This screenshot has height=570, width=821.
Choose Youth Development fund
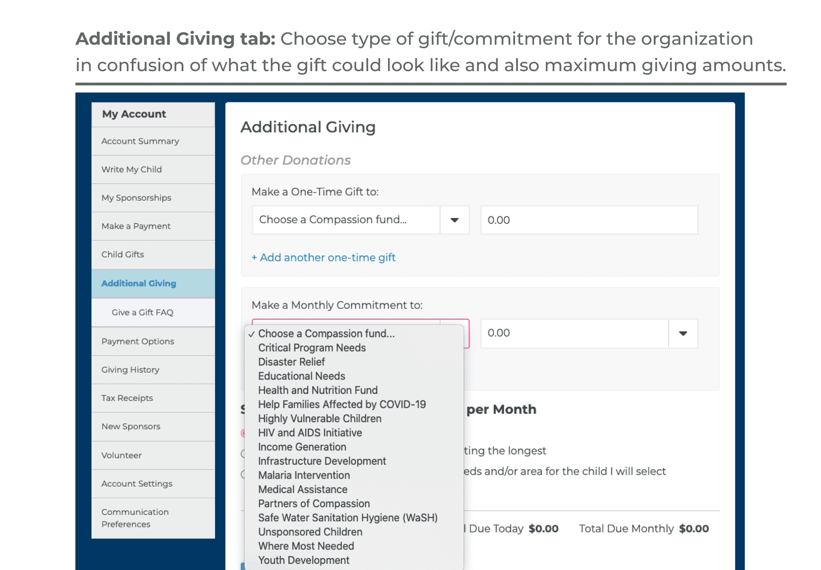(354, 561)
